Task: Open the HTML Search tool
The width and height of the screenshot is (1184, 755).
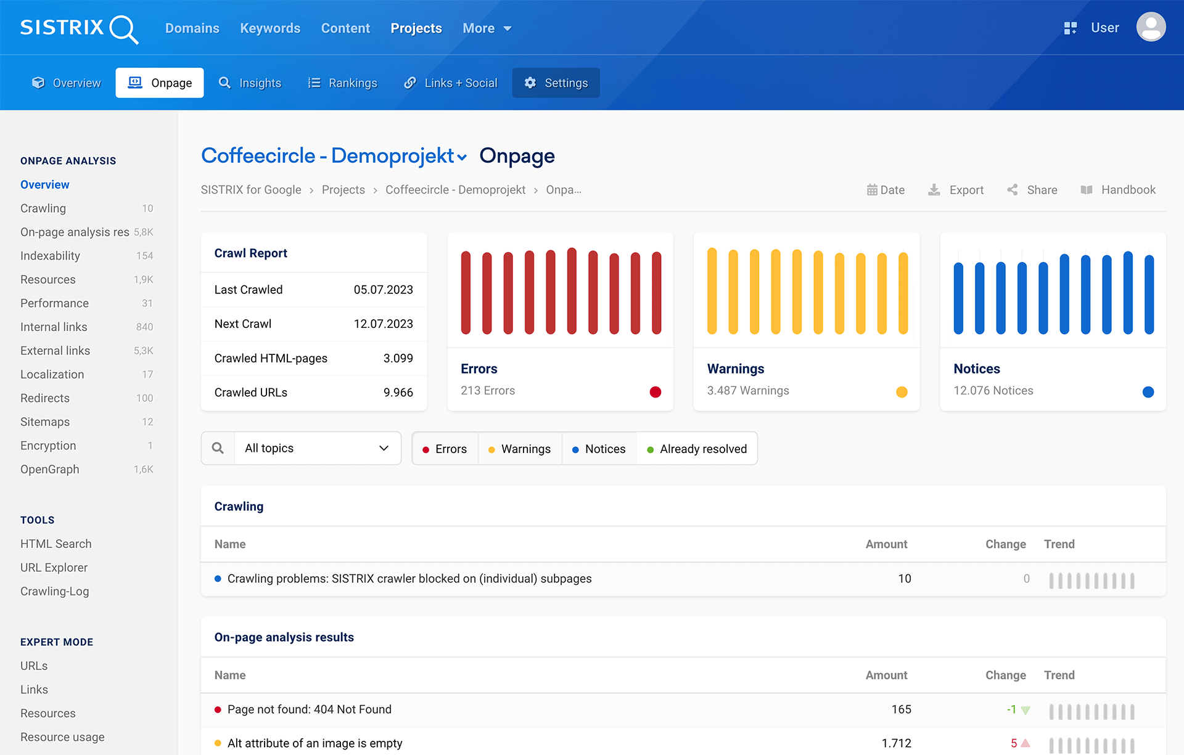Action: coord(55,544)
